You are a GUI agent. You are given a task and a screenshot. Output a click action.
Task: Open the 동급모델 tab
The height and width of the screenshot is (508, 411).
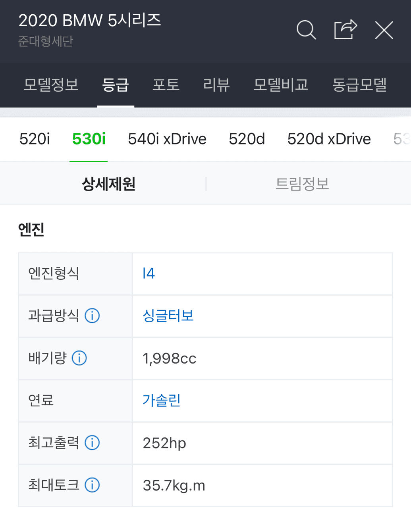click(359, 85)
